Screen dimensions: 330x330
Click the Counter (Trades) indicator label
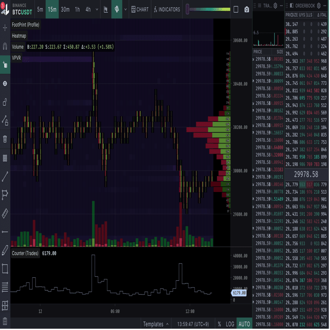[x=25, y=253]
